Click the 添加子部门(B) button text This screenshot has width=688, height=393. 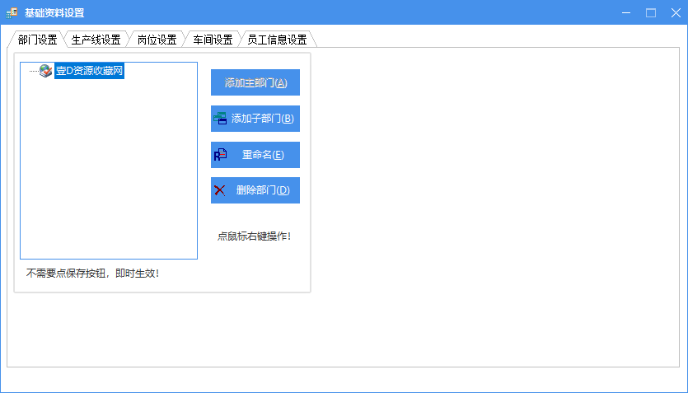pyautogui.click(x=262, y=119)
